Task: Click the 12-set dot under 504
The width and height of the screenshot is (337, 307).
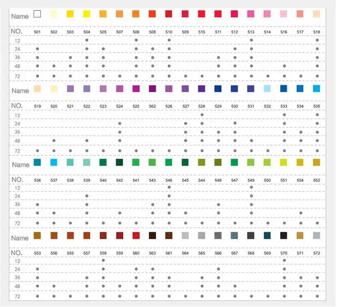Action: [x=87, y=40]
